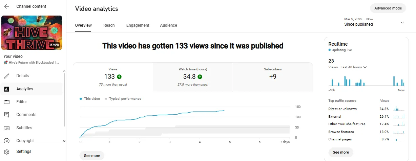The image size is (416, 161).
Task: Click the Mar 5, 2025 — Now date text
Action: click(x=359, y=19)
